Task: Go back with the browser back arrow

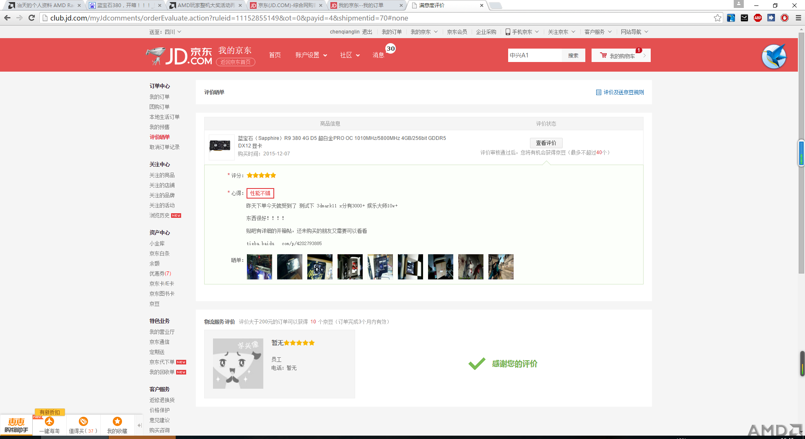Action: pyautogui.click(x=7, y=18)
